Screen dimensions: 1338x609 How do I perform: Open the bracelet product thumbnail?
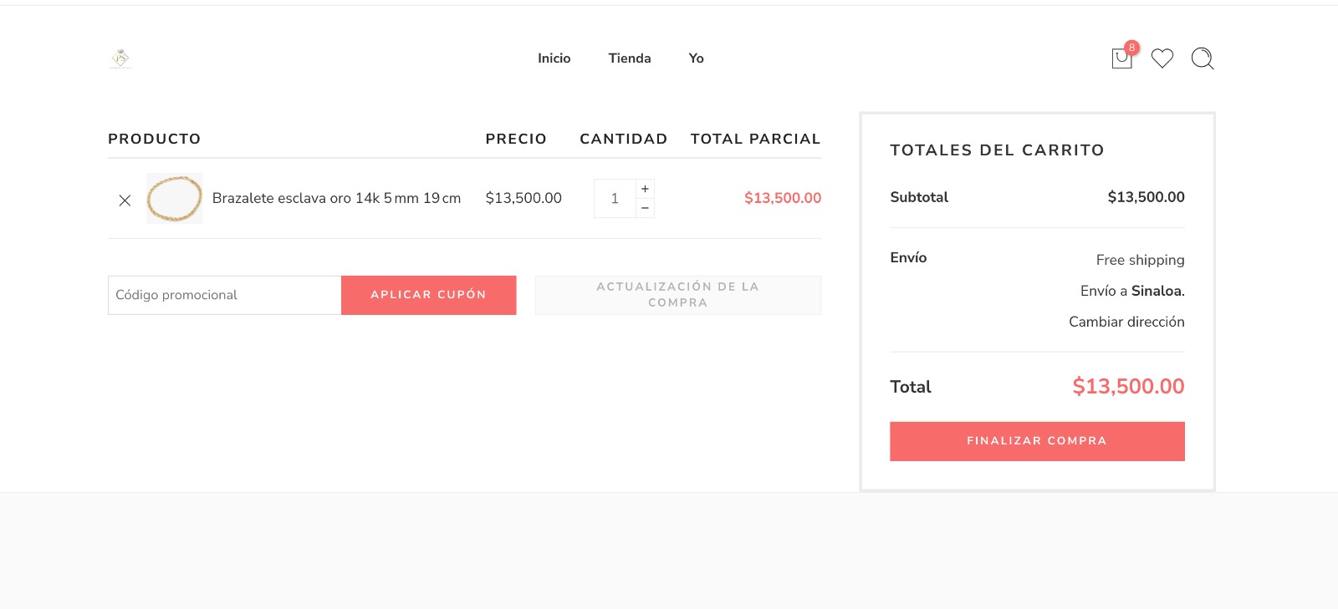click(174, 198)
